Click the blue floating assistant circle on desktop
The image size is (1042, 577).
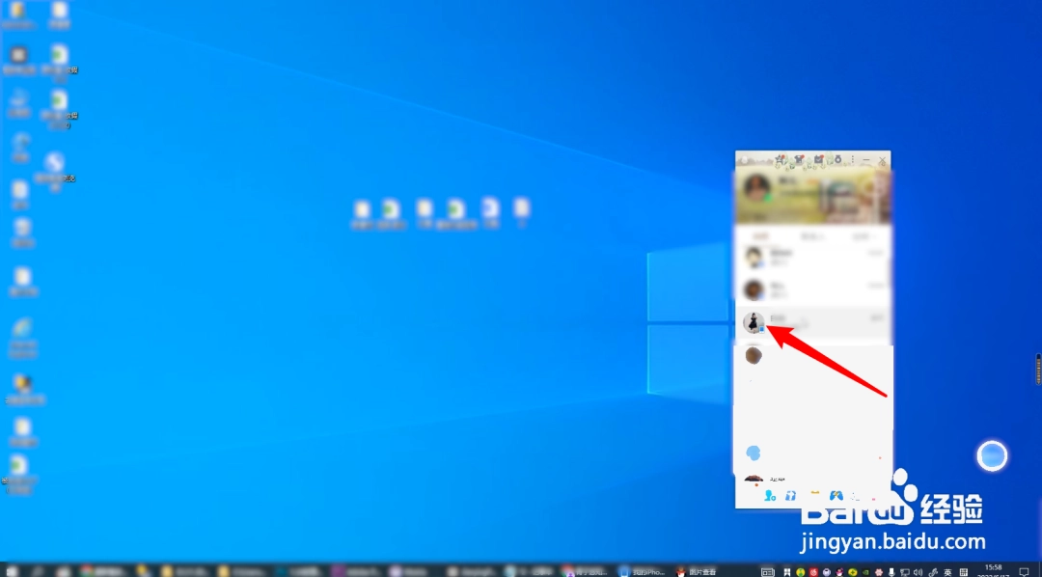992,456
